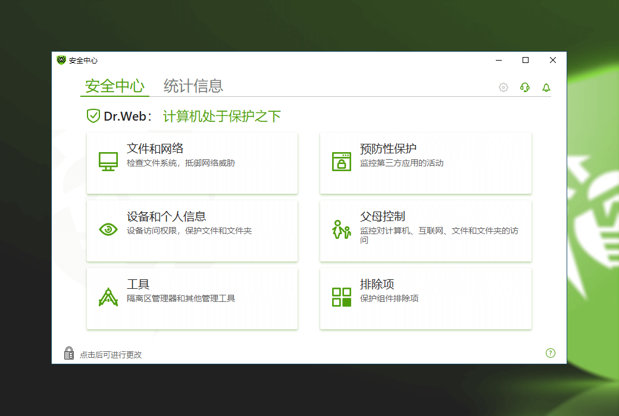This screenshot has width=619, height=416.
Task: Click the padlock window icon for Preventive Protection
Action: pos(341,162)
